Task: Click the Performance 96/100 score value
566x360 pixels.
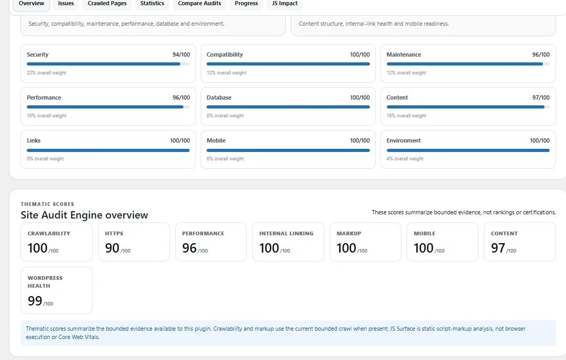Action: (181, 97)
